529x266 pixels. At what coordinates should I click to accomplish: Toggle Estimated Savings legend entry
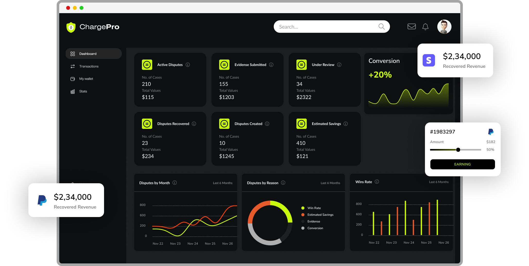tap(320, 215)
